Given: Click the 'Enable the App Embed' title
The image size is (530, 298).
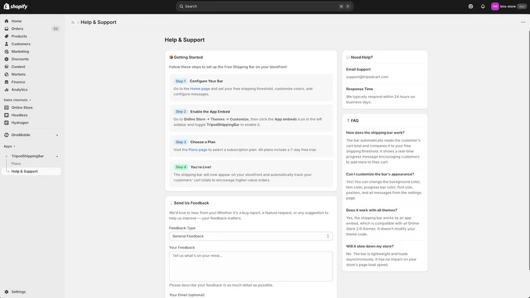Looking at the screenshot, I should (210, 111).
